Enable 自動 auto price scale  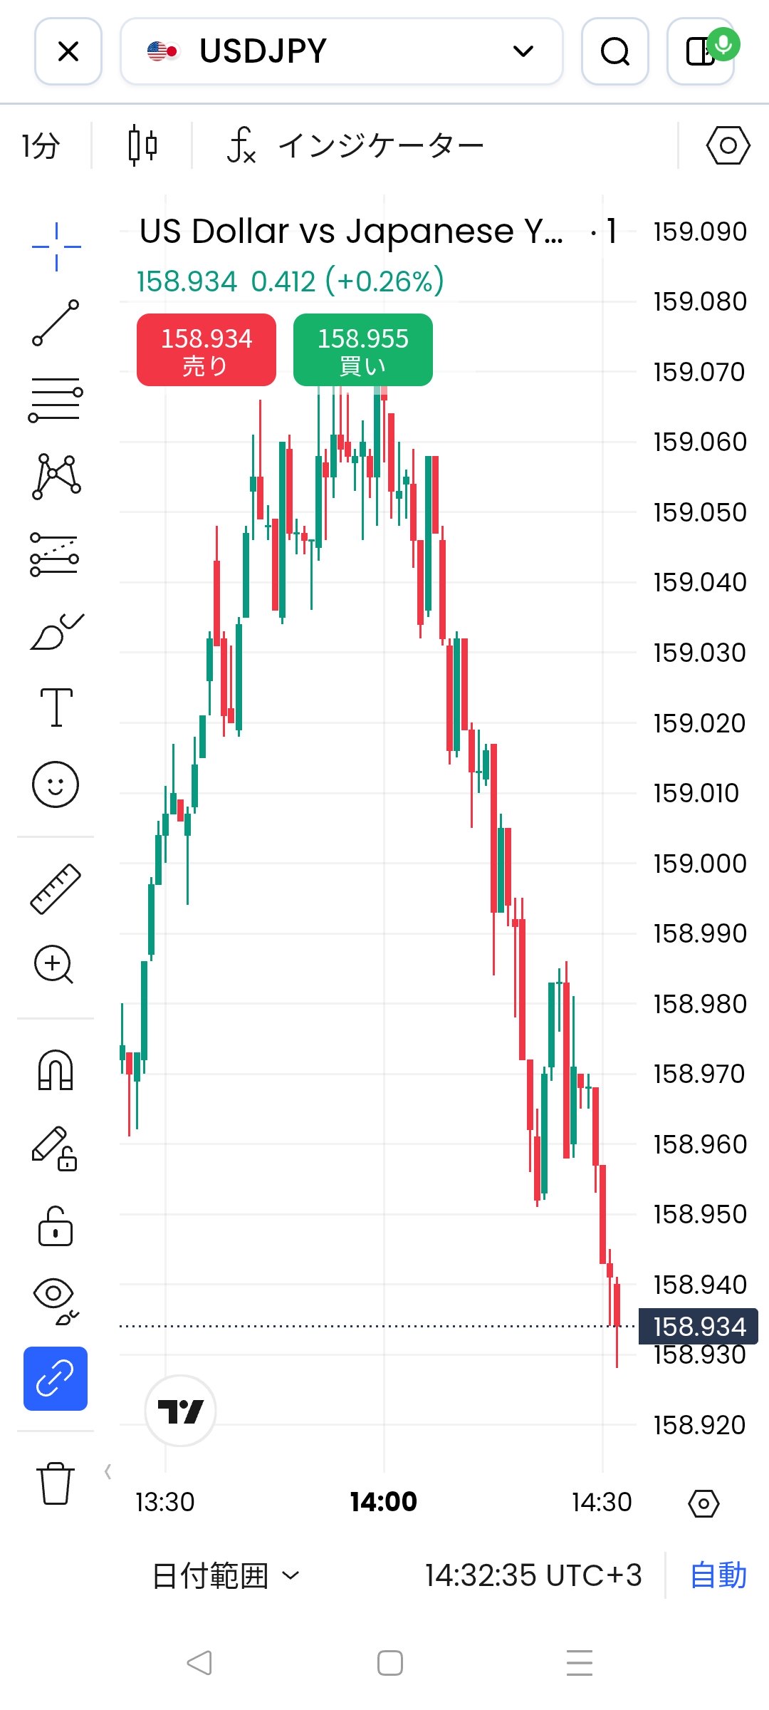click(718, 1575)
